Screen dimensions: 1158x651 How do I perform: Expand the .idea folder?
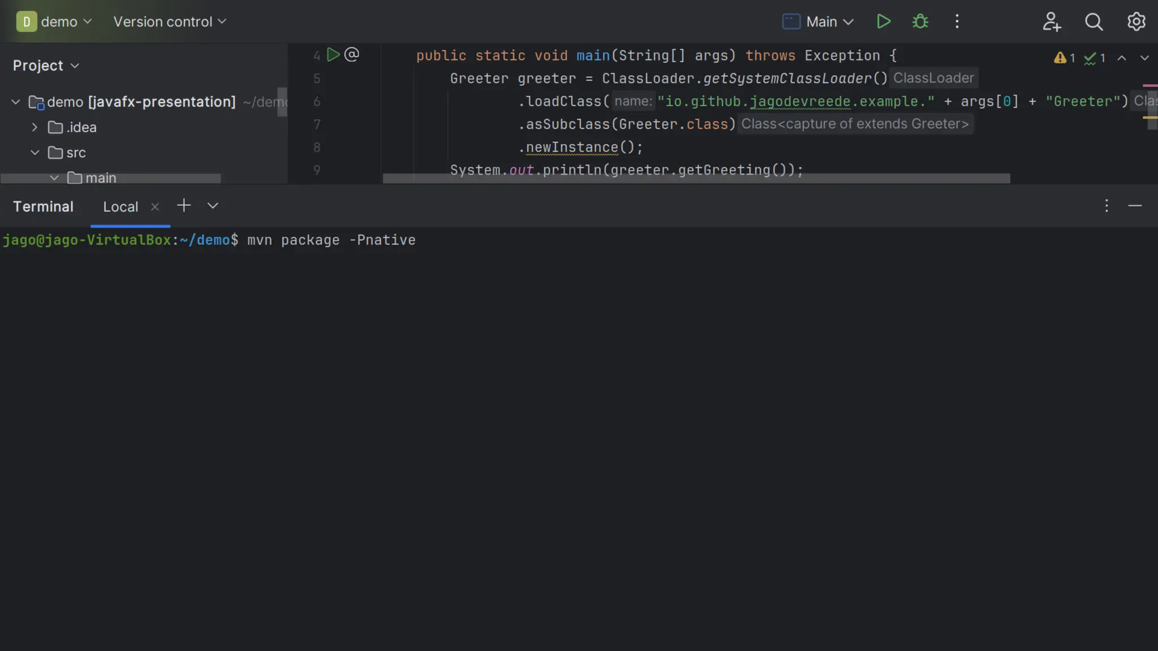[x=34, y=127]
